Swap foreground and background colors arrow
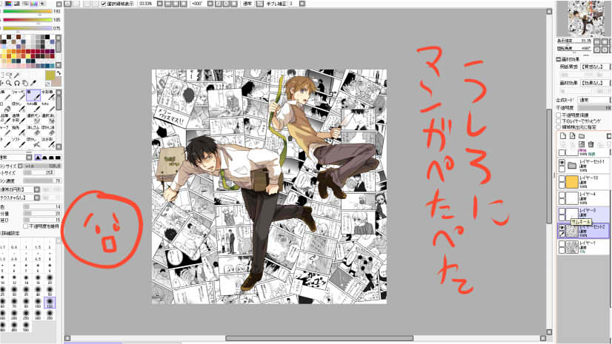The height and width of the screenshot is (344, 612). point(59,73)
